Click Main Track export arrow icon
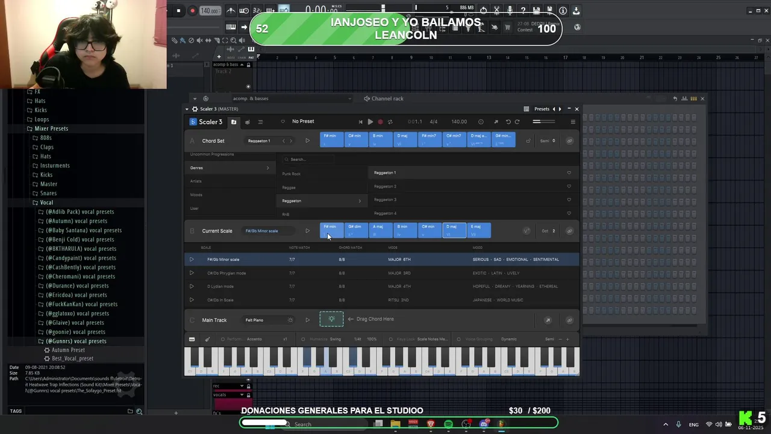The width and height of the screenshot is (771, 434). (548, 320)
